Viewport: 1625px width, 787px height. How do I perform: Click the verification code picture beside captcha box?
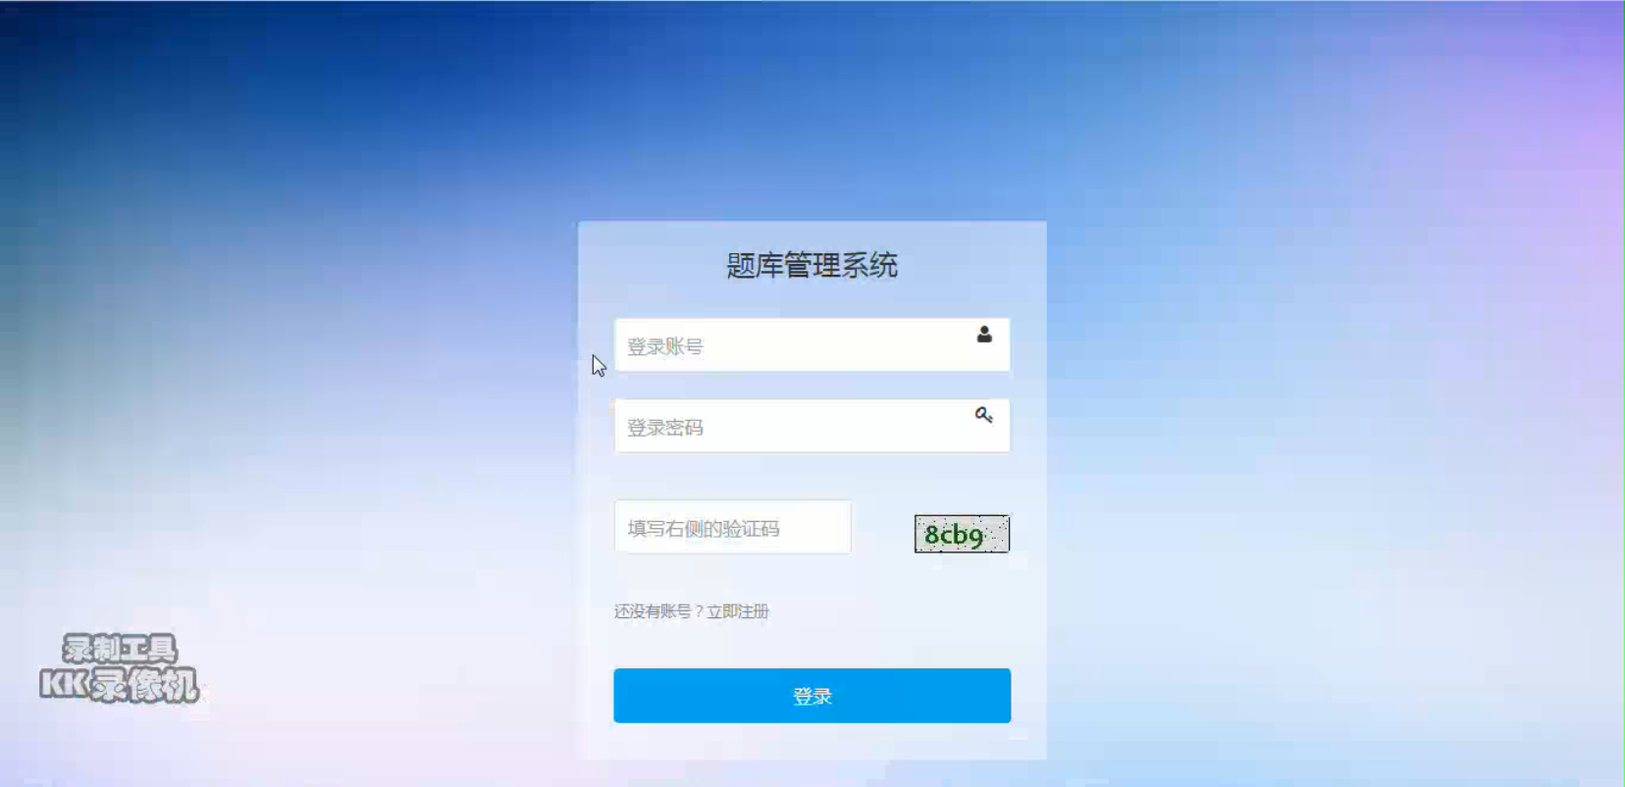click(962, 534)
